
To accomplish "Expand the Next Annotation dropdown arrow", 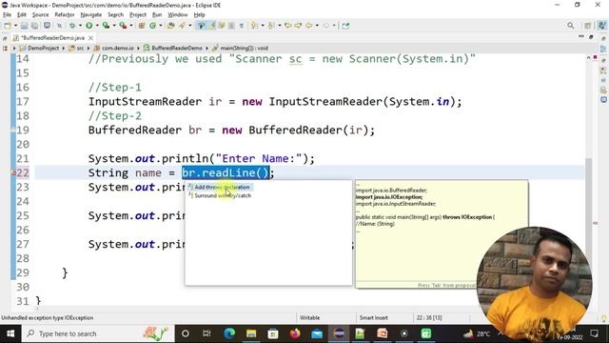I will (x=263, y=26).
